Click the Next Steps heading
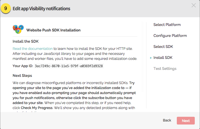The width and height of the screenshot is (200, 129). click(22, 76)
